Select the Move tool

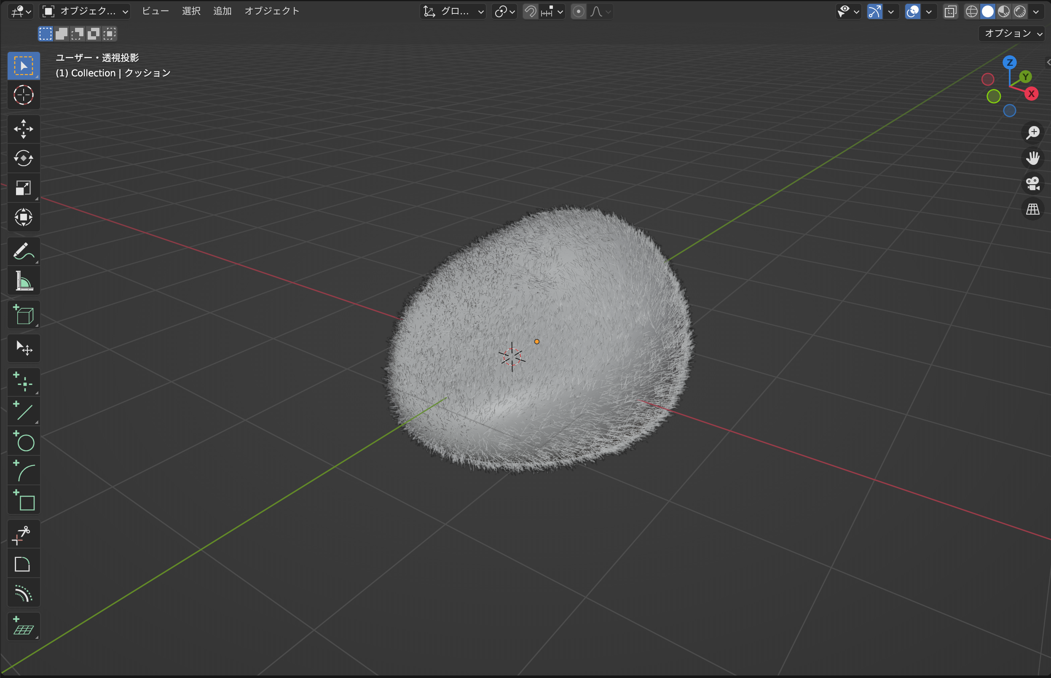(x=23, y=129)
